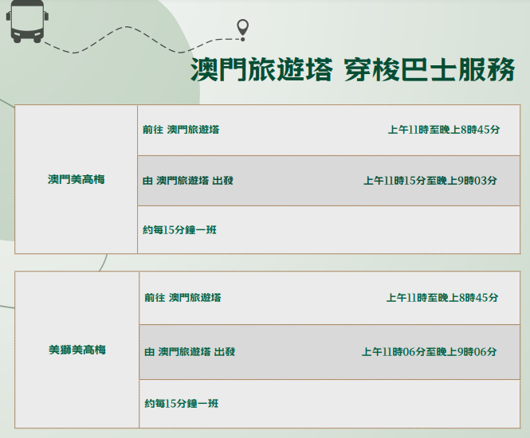Select the 澳門美高梅 cell
The width and height of the screenshot is (530, 438).
(x=76, y=179)
